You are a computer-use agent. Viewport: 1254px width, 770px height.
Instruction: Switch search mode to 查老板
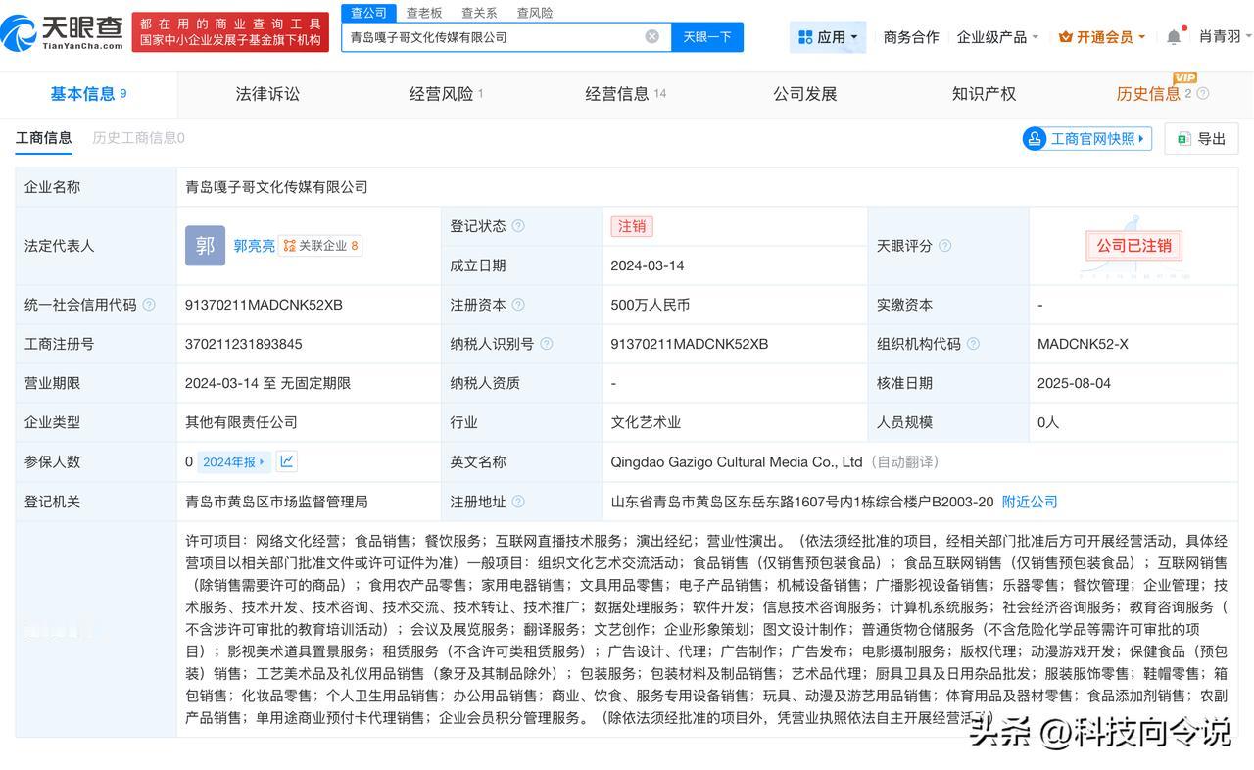pos(424,13)
